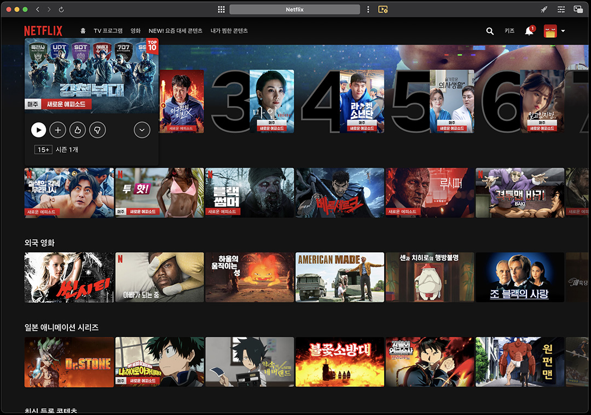Click the 15+ rating badge
The width and height of the screenshot is (591, 415).
[x=43, y=149]
